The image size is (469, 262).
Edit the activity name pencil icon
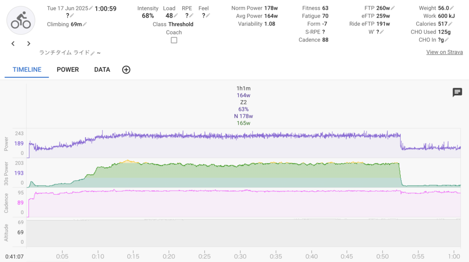(x=93, y=53)
